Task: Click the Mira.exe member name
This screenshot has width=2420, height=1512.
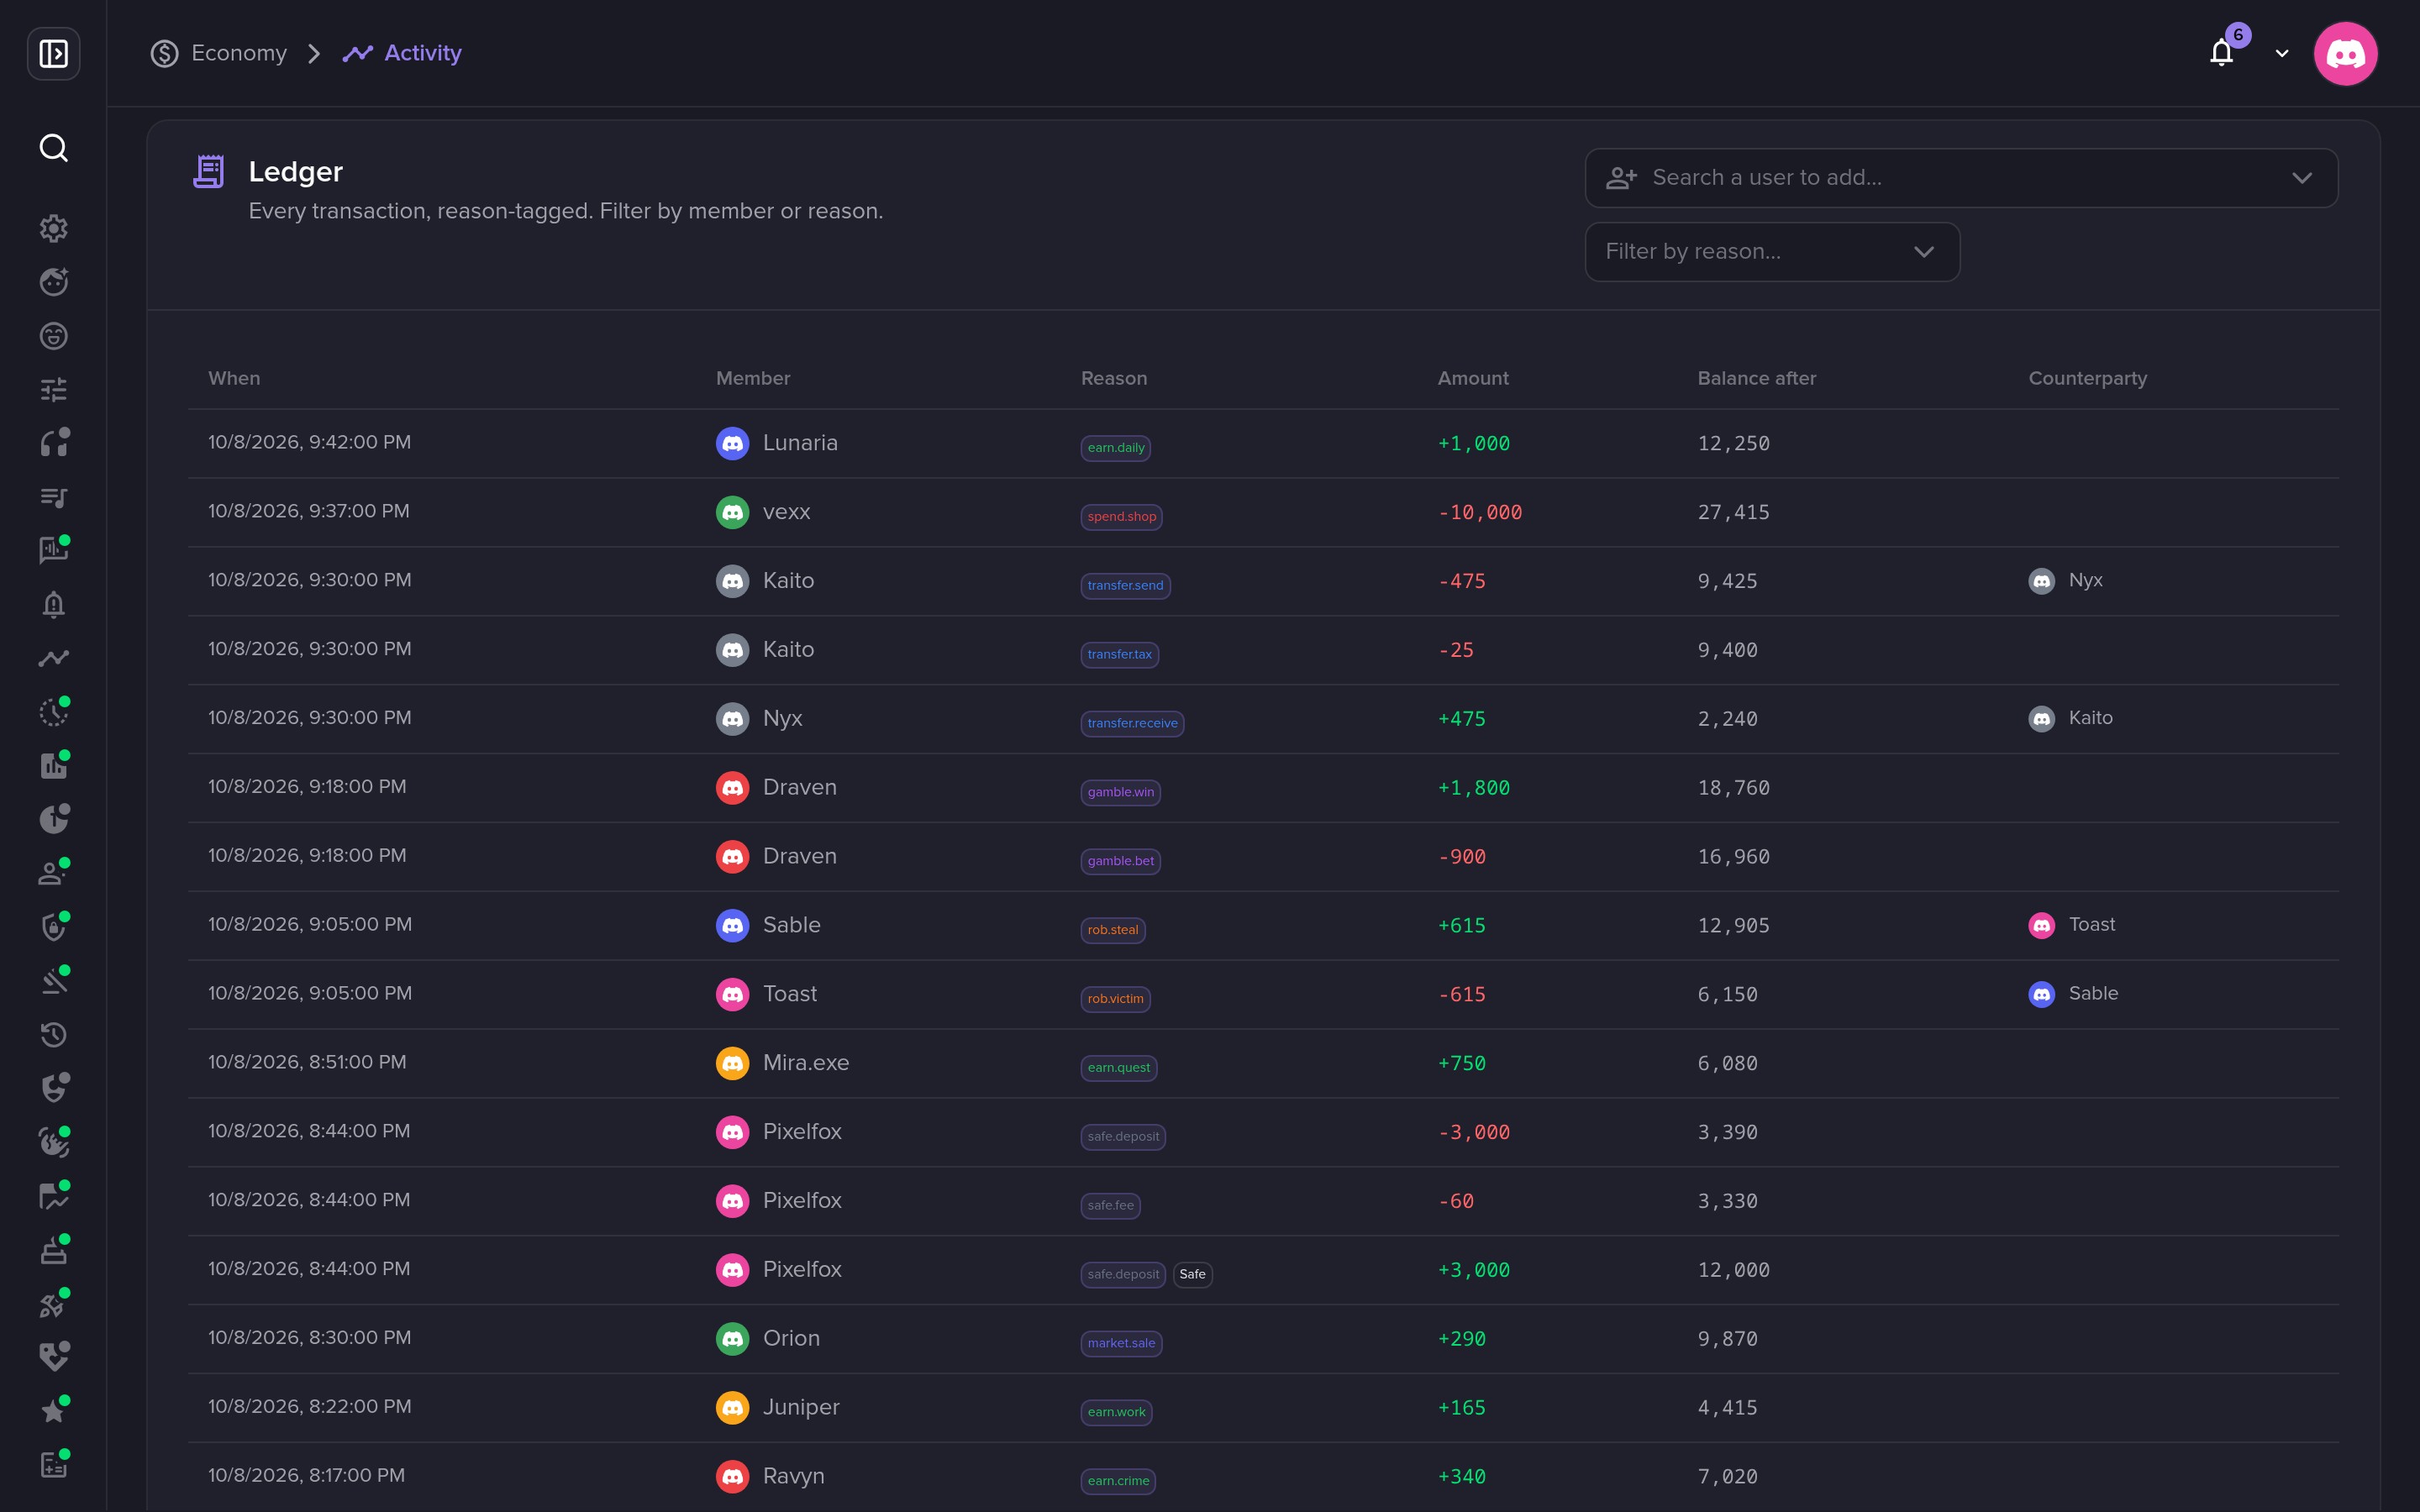Action: (x=806, y=1063)
